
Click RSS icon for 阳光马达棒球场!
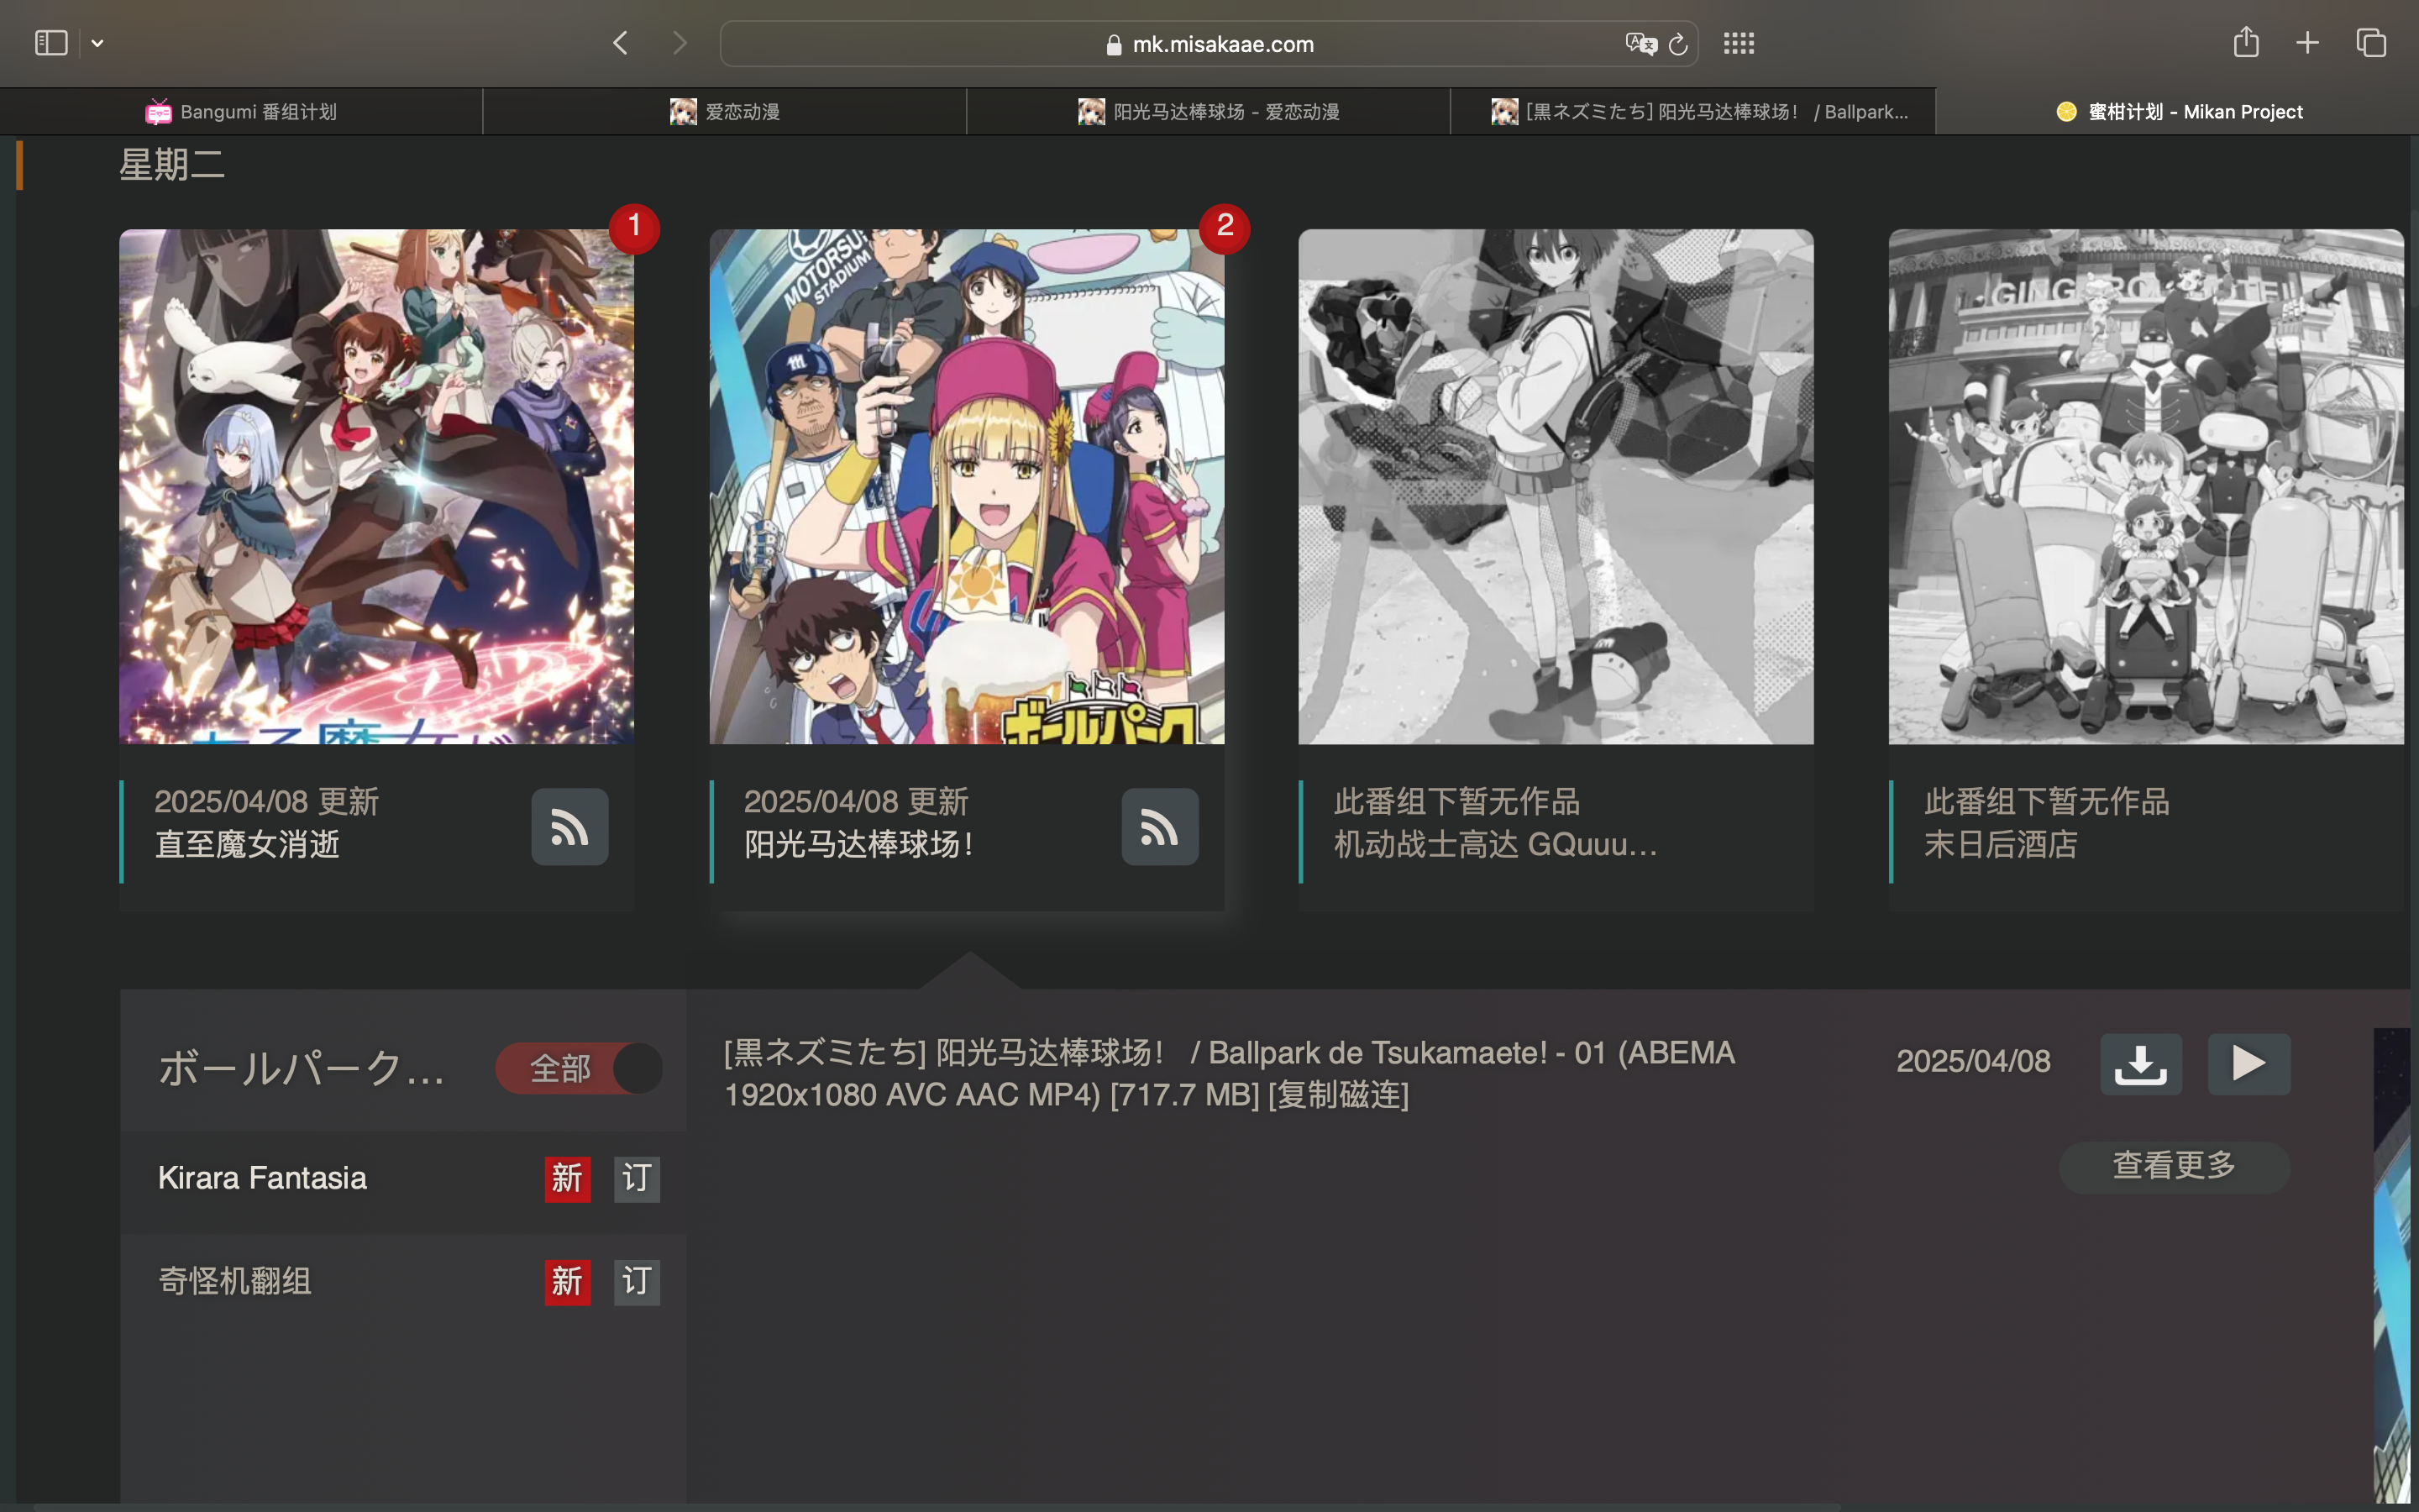tap(1159, 827)
